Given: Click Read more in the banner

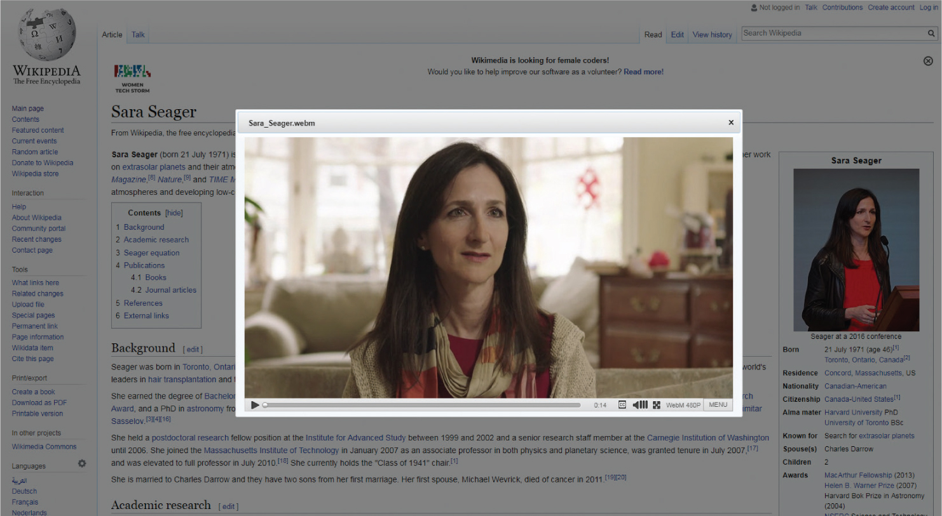Looking at the screenshot, I should [643, 72].
